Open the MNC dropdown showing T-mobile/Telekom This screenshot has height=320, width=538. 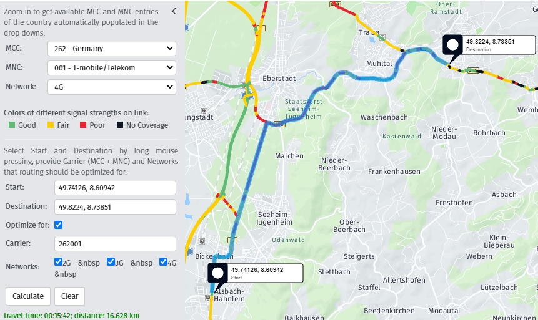click(x=112, y=67)
